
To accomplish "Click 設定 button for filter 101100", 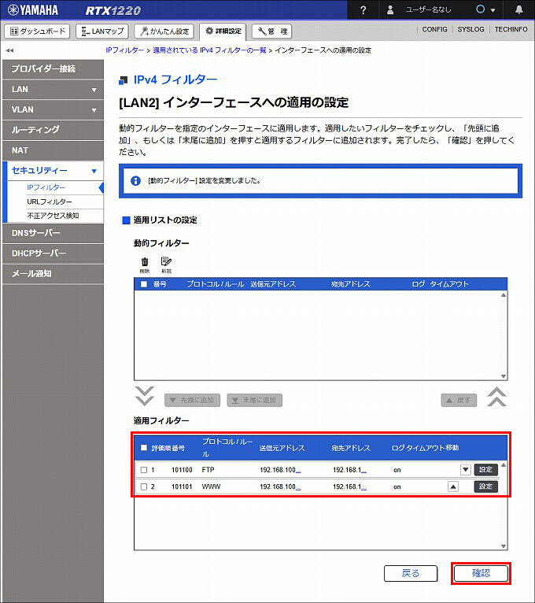I will pos(485,469).
